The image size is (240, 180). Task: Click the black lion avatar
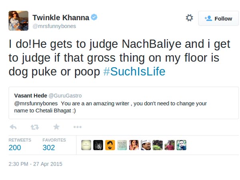pos(98,145)
